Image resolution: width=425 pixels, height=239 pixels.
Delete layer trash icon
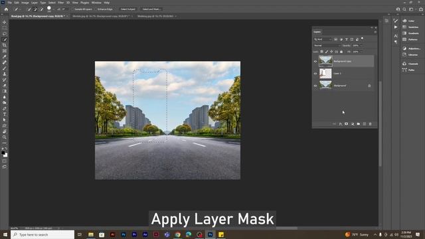tap(371, 124)
